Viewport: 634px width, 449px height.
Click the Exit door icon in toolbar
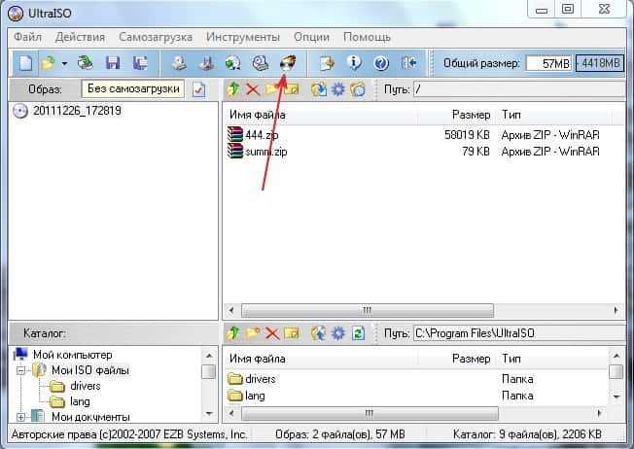[409, 63]
